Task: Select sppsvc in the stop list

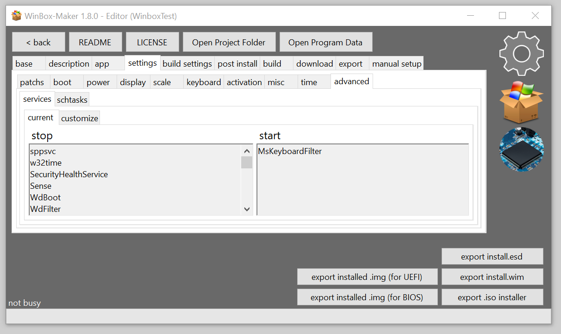Action: [x=135, y=151]
